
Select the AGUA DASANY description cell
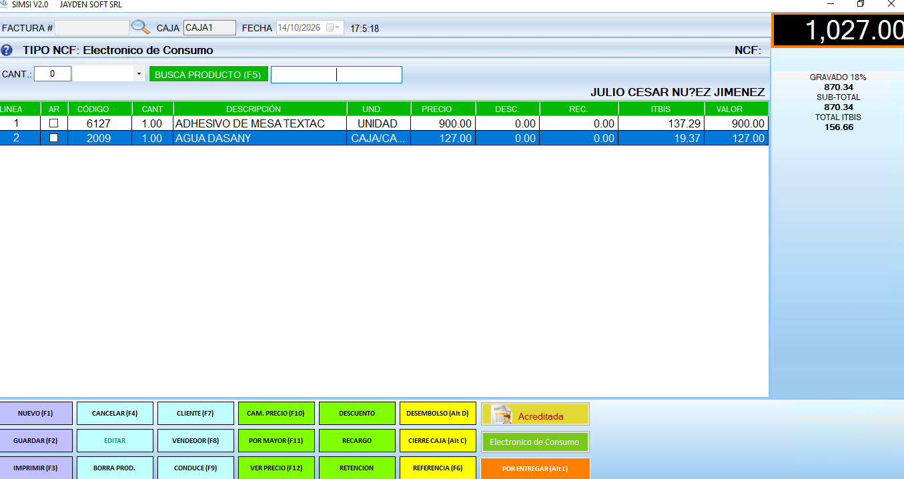260,138
